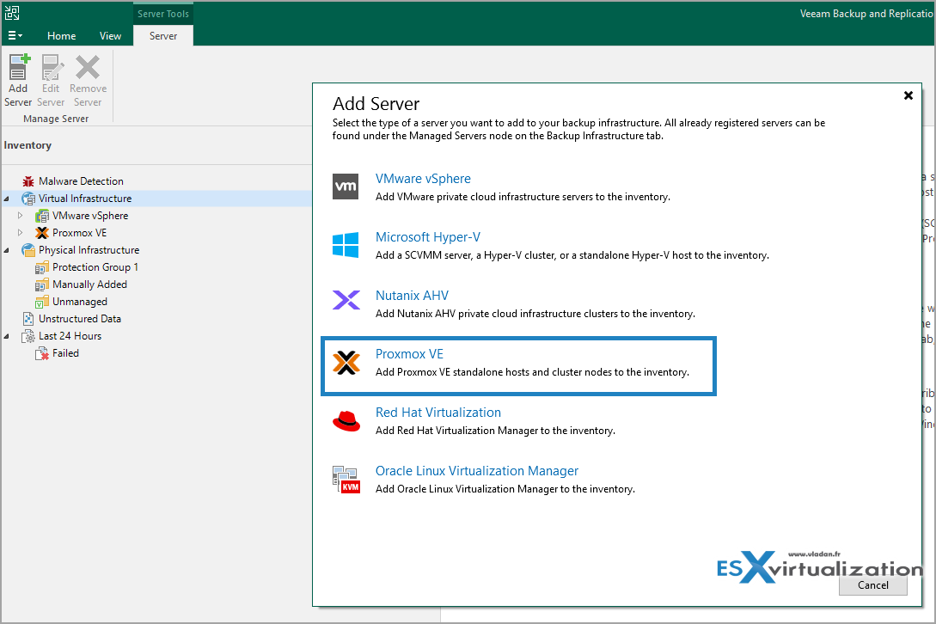Click the Unstructured Data icon

(28, 319)
